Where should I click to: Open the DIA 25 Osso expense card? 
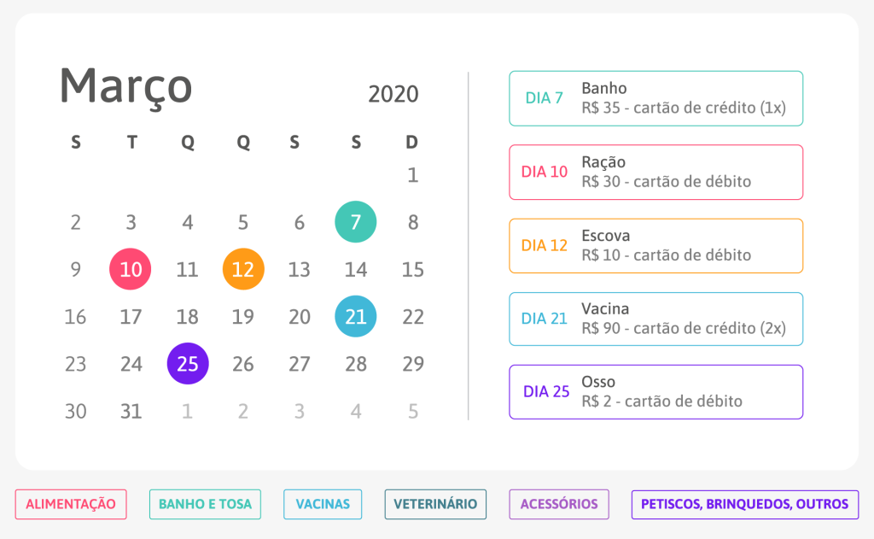(x=655, y=392)
